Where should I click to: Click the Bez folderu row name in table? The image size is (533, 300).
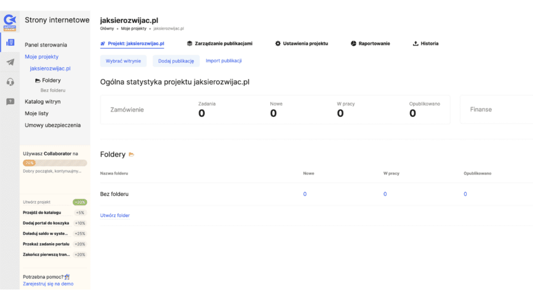click(x=114, y=194)
